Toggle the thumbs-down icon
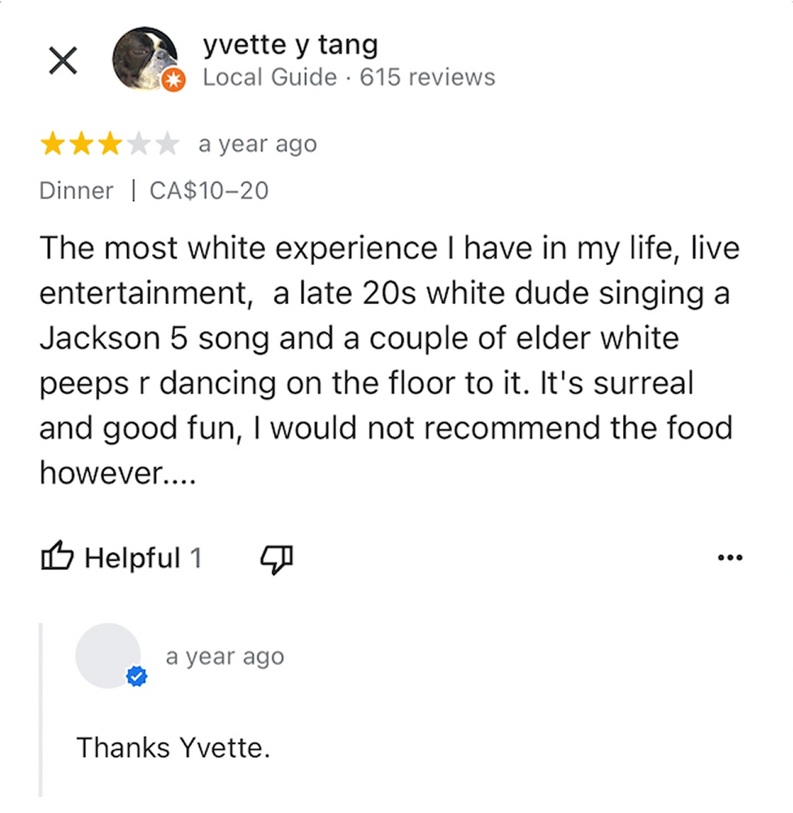The height and width of the screenshot is (813, 793). click(276, 559)
